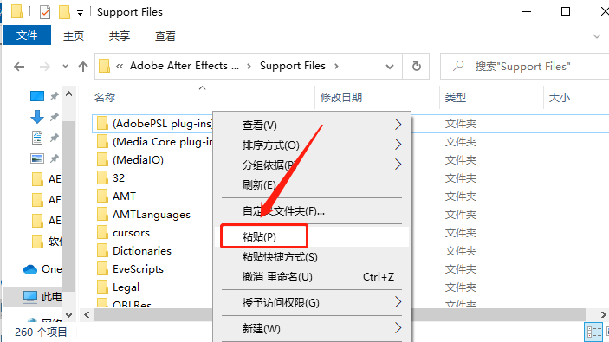Go up one folder level

(x=82, y=67)
